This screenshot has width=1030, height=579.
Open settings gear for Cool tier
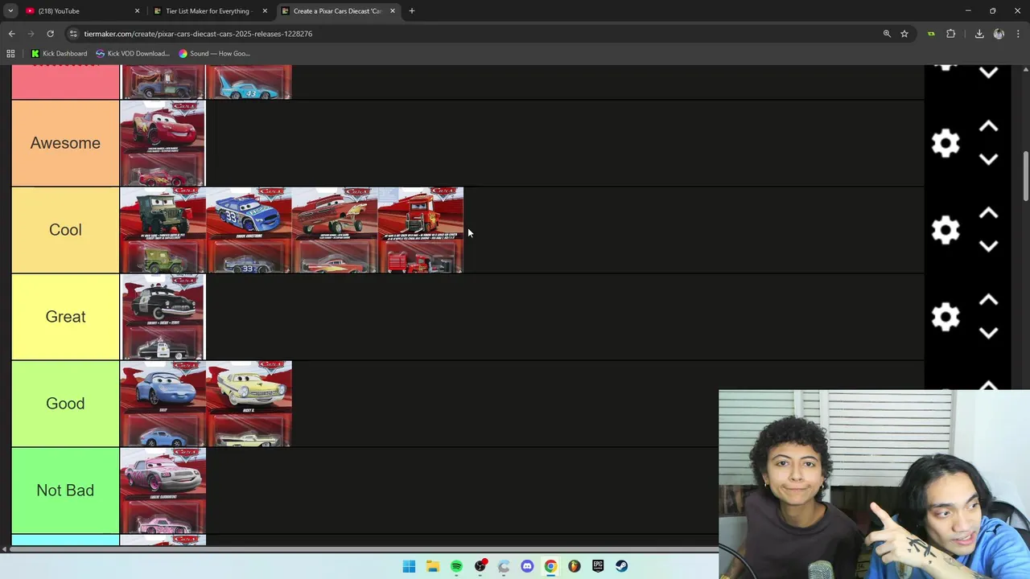click(x=946, y=230)
